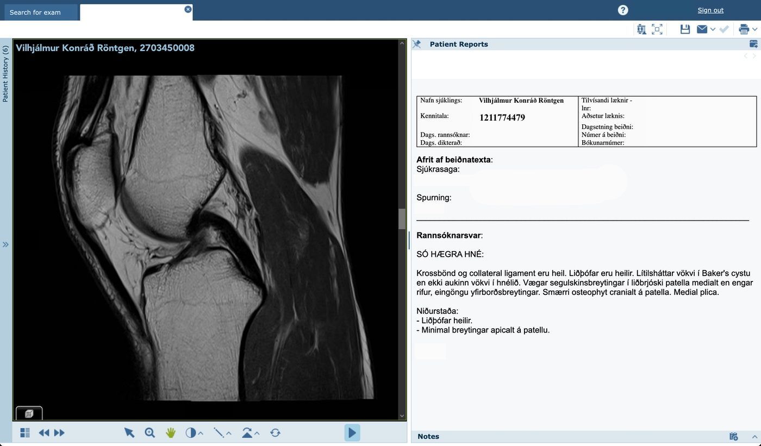
Task: Expand the Notes panel at the bottom
Action: pos(754,436)
